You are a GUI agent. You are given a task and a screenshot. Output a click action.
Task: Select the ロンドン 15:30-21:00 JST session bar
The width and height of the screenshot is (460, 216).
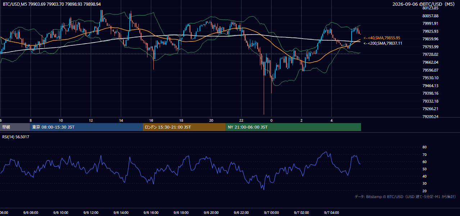184,127
